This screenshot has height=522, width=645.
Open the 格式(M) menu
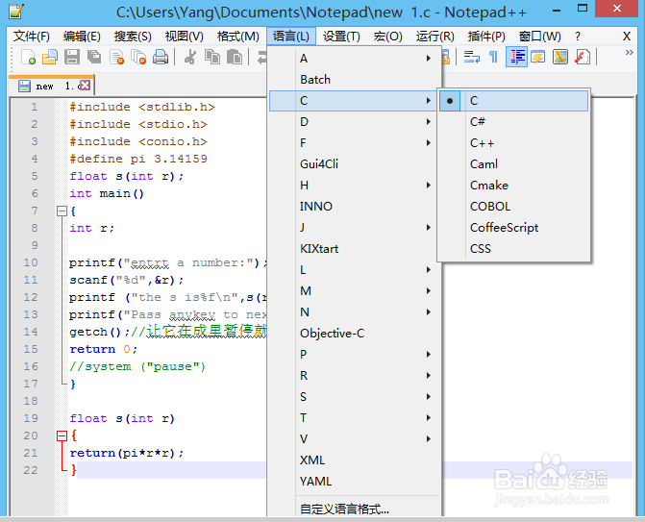[238, 37]
